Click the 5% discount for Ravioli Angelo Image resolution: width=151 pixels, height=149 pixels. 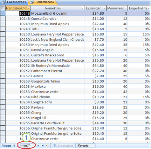[139, 50]
